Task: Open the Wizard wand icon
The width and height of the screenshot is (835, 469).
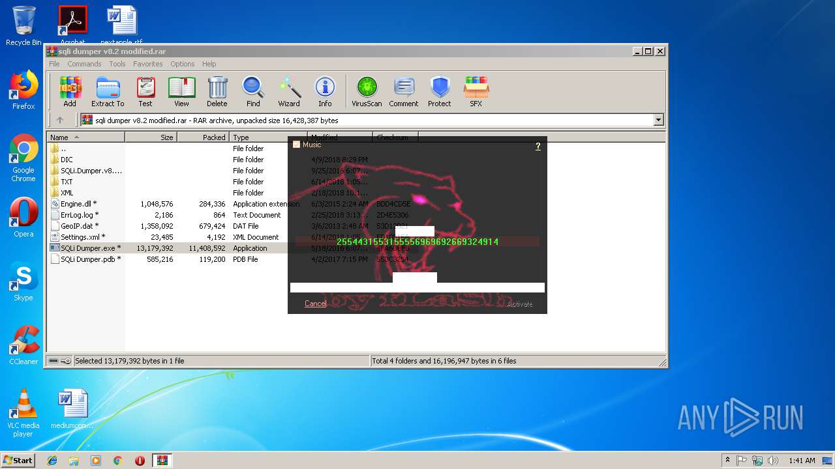Action: pyautogui.click(x=289, y=92)
